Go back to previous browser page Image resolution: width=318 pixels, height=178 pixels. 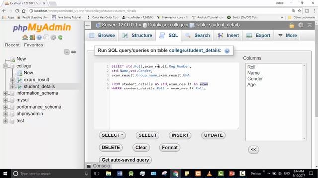[x=4, y=11]
